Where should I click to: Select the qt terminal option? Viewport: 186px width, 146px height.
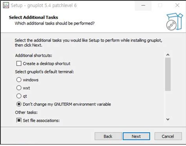click(19, 96)
